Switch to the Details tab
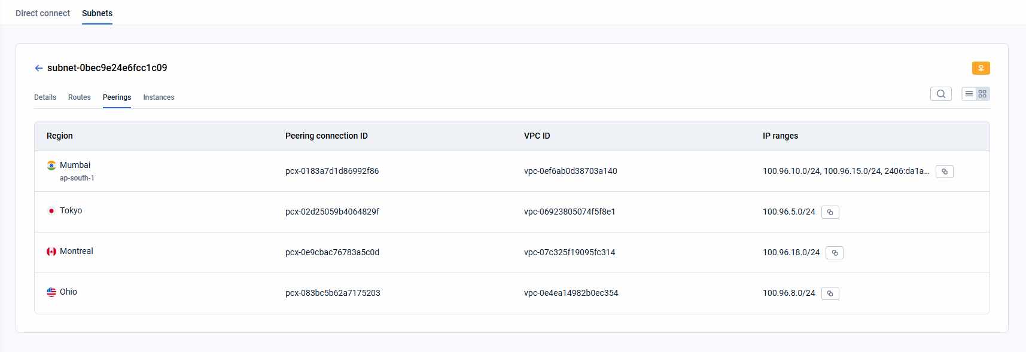This screenshot has height=352, width=1026. click(x=45, y=97)
